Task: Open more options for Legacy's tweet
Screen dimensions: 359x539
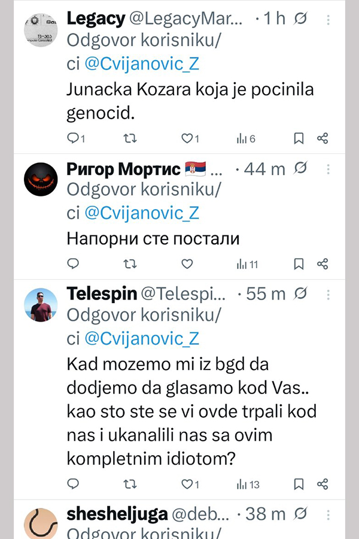Action: [x=328, y=20]
